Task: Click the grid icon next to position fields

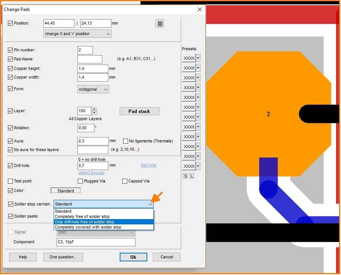Action: point(160,23)
